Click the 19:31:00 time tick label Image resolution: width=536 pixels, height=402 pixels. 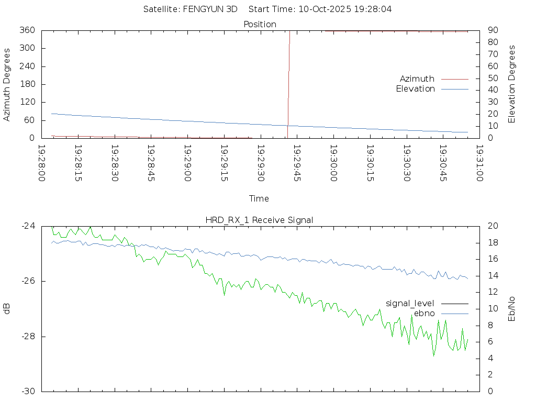[x=479, y=163]
